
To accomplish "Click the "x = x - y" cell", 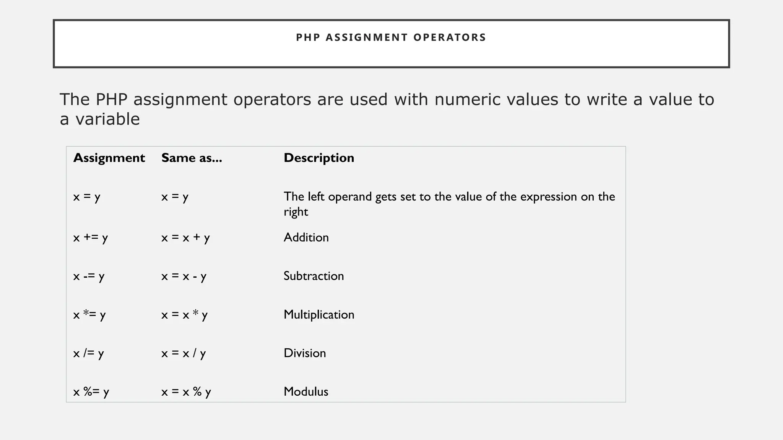I will [x=184, y=276].
